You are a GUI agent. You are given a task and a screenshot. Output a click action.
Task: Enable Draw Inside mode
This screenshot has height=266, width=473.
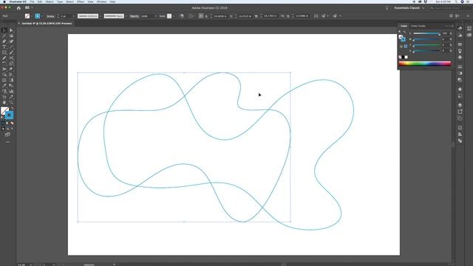12,129
